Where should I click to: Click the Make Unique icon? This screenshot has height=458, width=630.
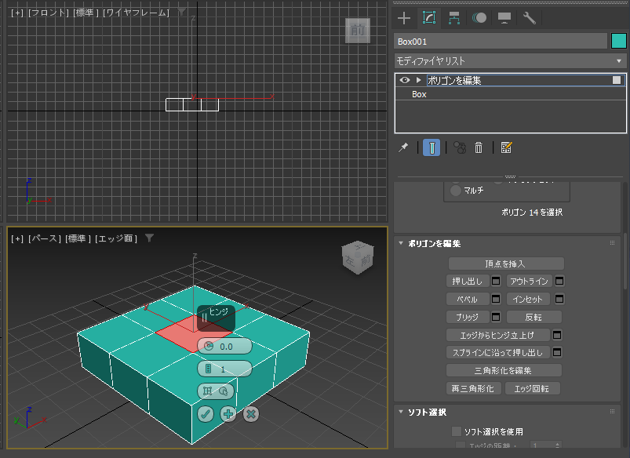[x=460, y=147]
